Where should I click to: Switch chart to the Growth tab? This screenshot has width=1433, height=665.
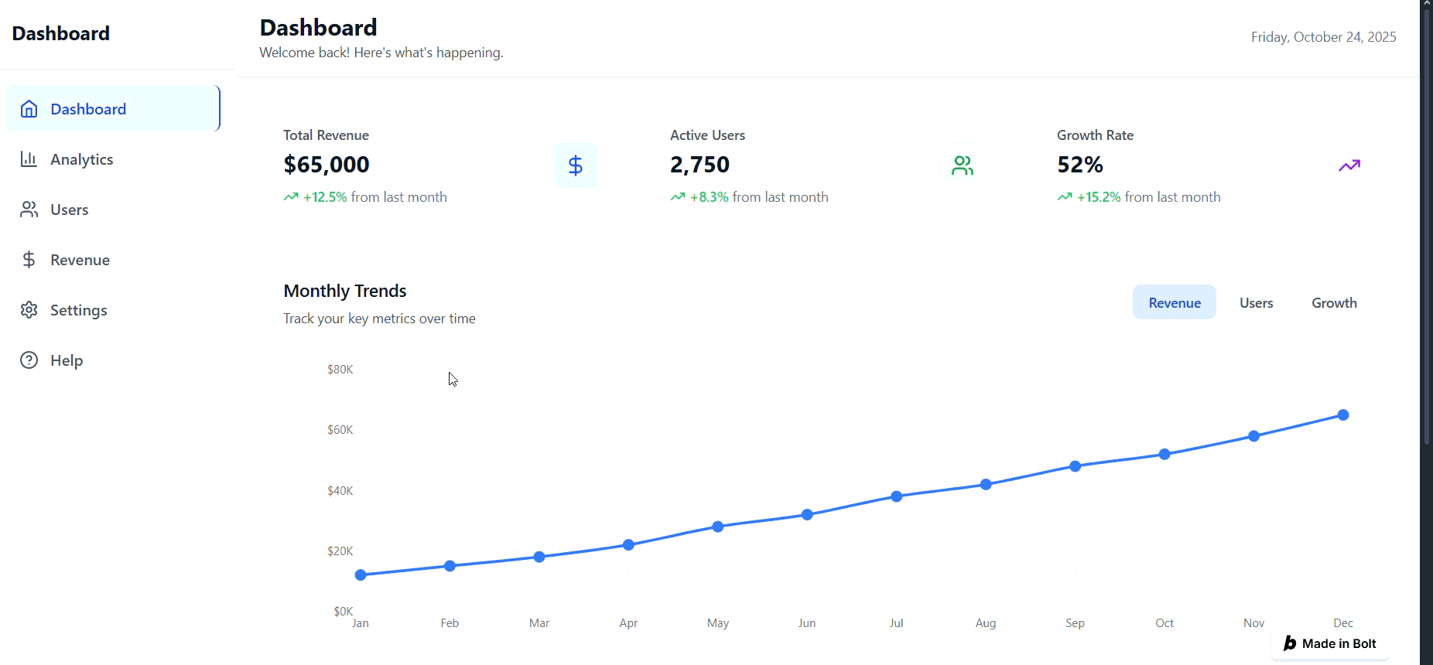[1334, 303]
